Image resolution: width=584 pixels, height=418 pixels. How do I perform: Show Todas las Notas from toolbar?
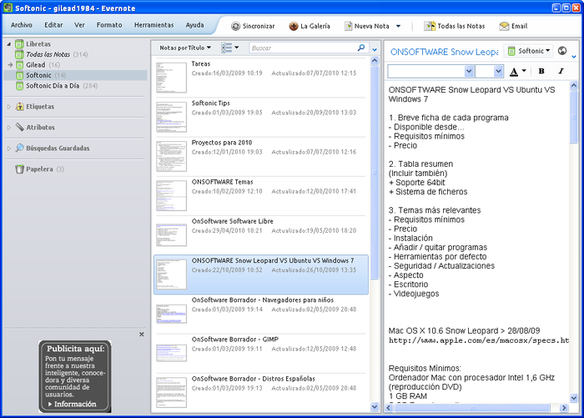pos(455,26)
